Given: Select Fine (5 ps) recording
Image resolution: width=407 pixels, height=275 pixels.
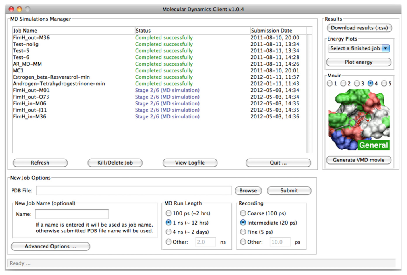Looking at the screenshot, I should click(x=243, y=232).
